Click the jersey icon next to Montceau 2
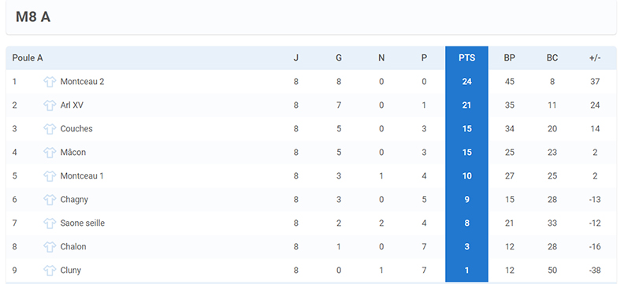This screenshot has width=624, height=284. click(x=50, y=82)
